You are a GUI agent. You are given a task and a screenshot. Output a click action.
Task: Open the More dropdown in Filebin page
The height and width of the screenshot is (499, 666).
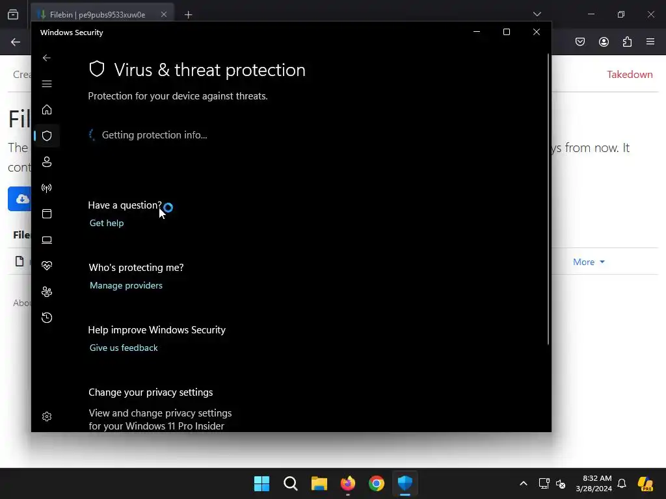(x=589, y=262)
